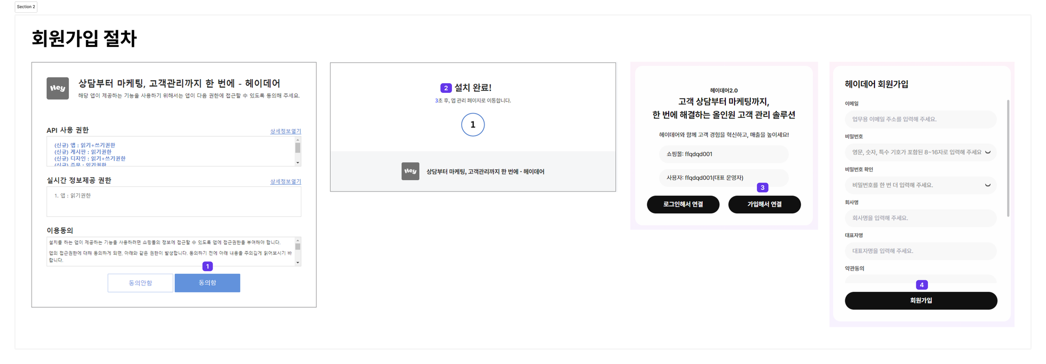Click the 동의함 button
The image size is (1046, 364).
(x=207, y=283)
